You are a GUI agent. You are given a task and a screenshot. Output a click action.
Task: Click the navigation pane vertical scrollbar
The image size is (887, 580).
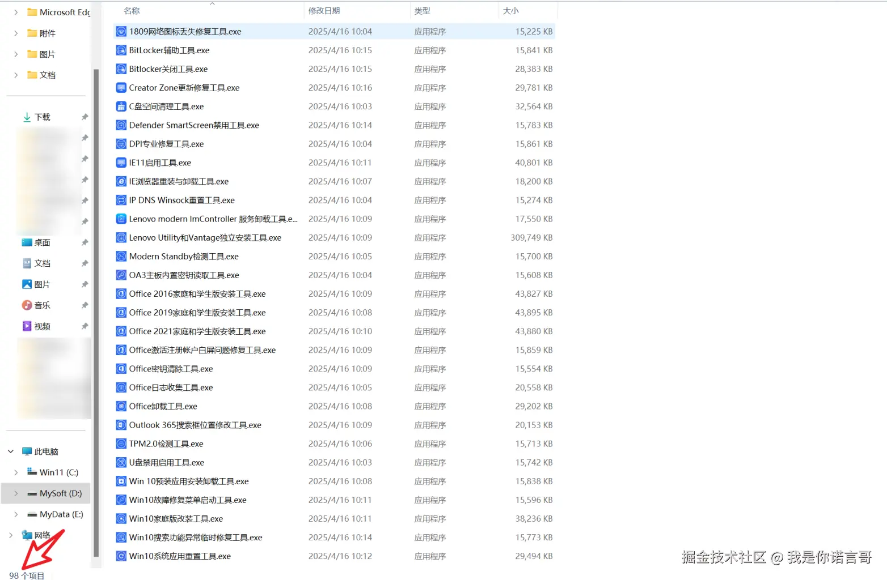click(96, 313)
